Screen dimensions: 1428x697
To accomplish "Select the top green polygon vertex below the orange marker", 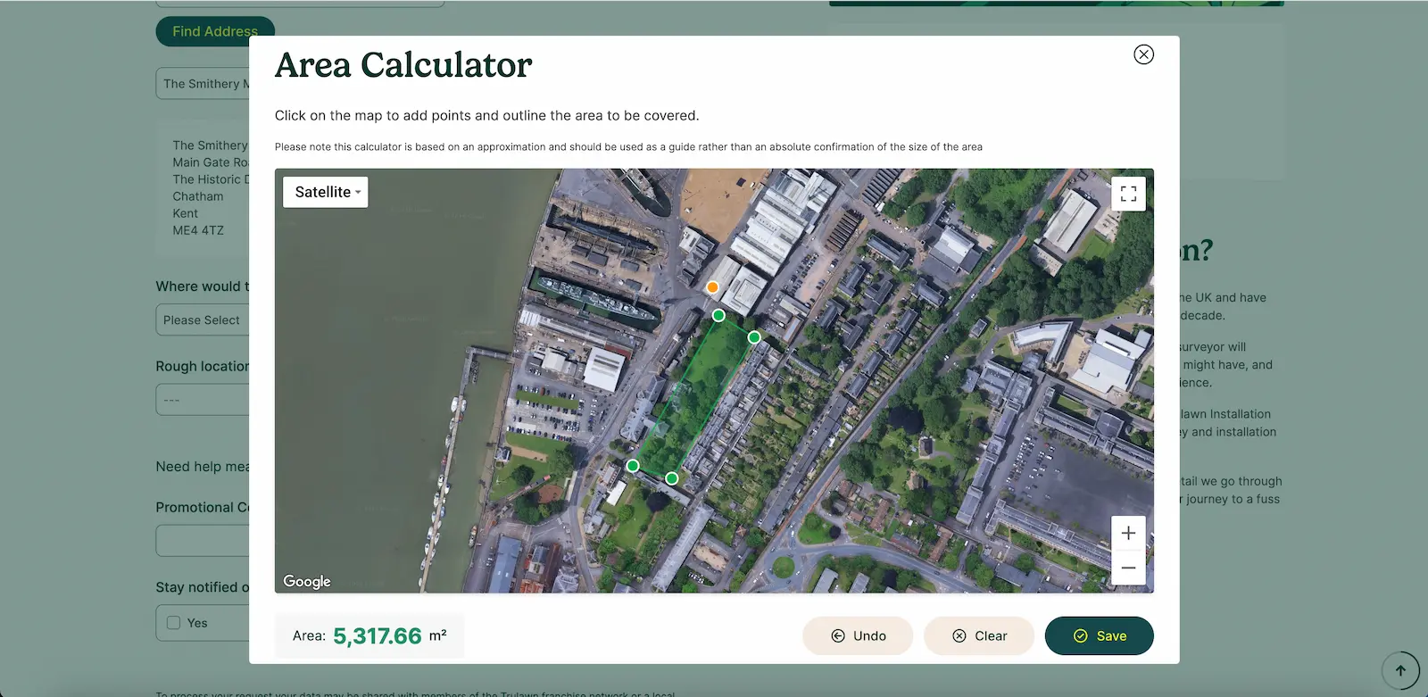I will 718,315.
